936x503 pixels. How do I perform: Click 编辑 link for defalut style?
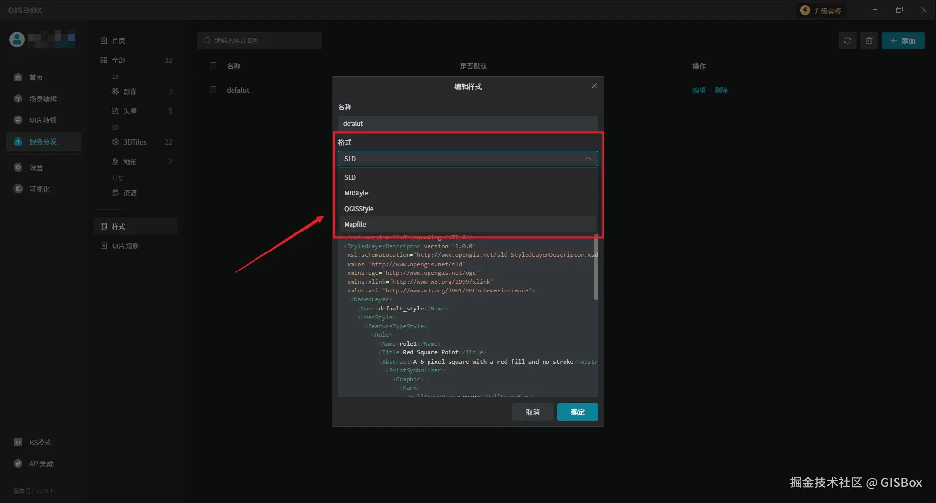tap(699, 90)
